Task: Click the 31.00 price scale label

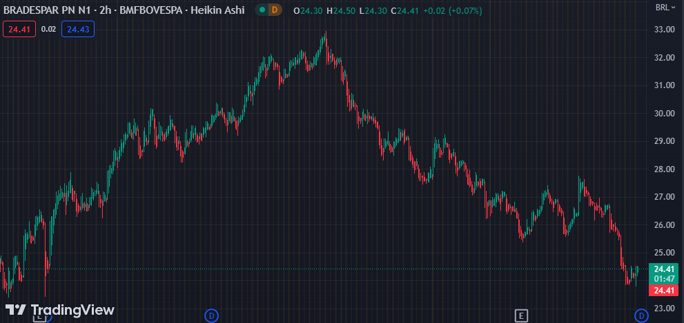Action: pos(665,85)
